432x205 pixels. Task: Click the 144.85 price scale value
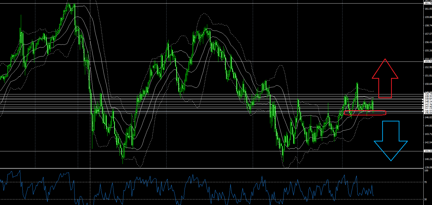(428, 126)
